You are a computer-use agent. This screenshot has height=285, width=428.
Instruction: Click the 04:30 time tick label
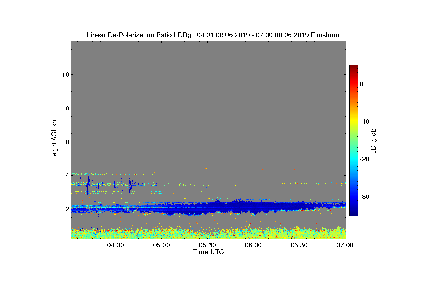[x=116, y=245]
